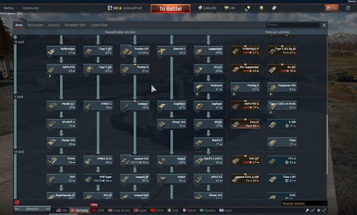Click the Research button
357x215 pixels.
pos(32,209)
